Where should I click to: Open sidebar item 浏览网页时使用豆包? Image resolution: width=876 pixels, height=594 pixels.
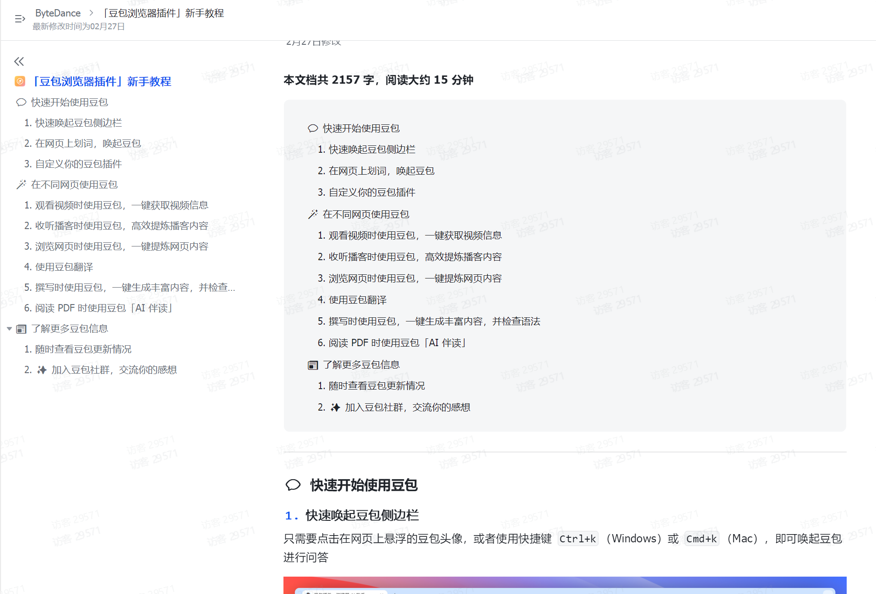(116, 246)
